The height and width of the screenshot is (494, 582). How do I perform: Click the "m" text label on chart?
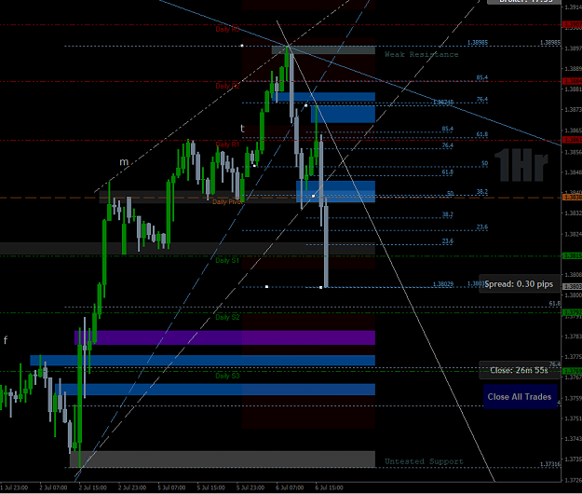[124, 162]
